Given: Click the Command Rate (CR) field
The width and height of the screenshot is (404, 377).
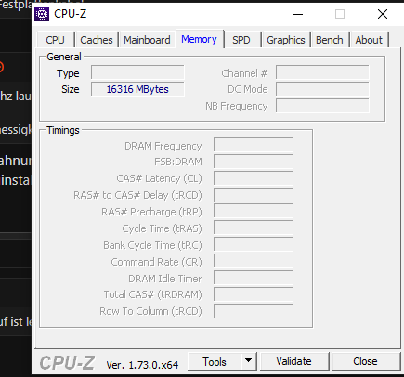Looking at the screenshot, I should tap(253, 262).
